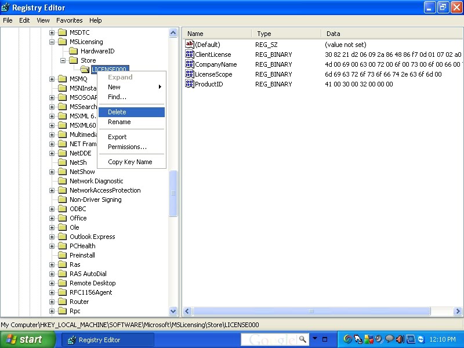
Task: Click the (Default) string value icon
Action: point(190,44)
